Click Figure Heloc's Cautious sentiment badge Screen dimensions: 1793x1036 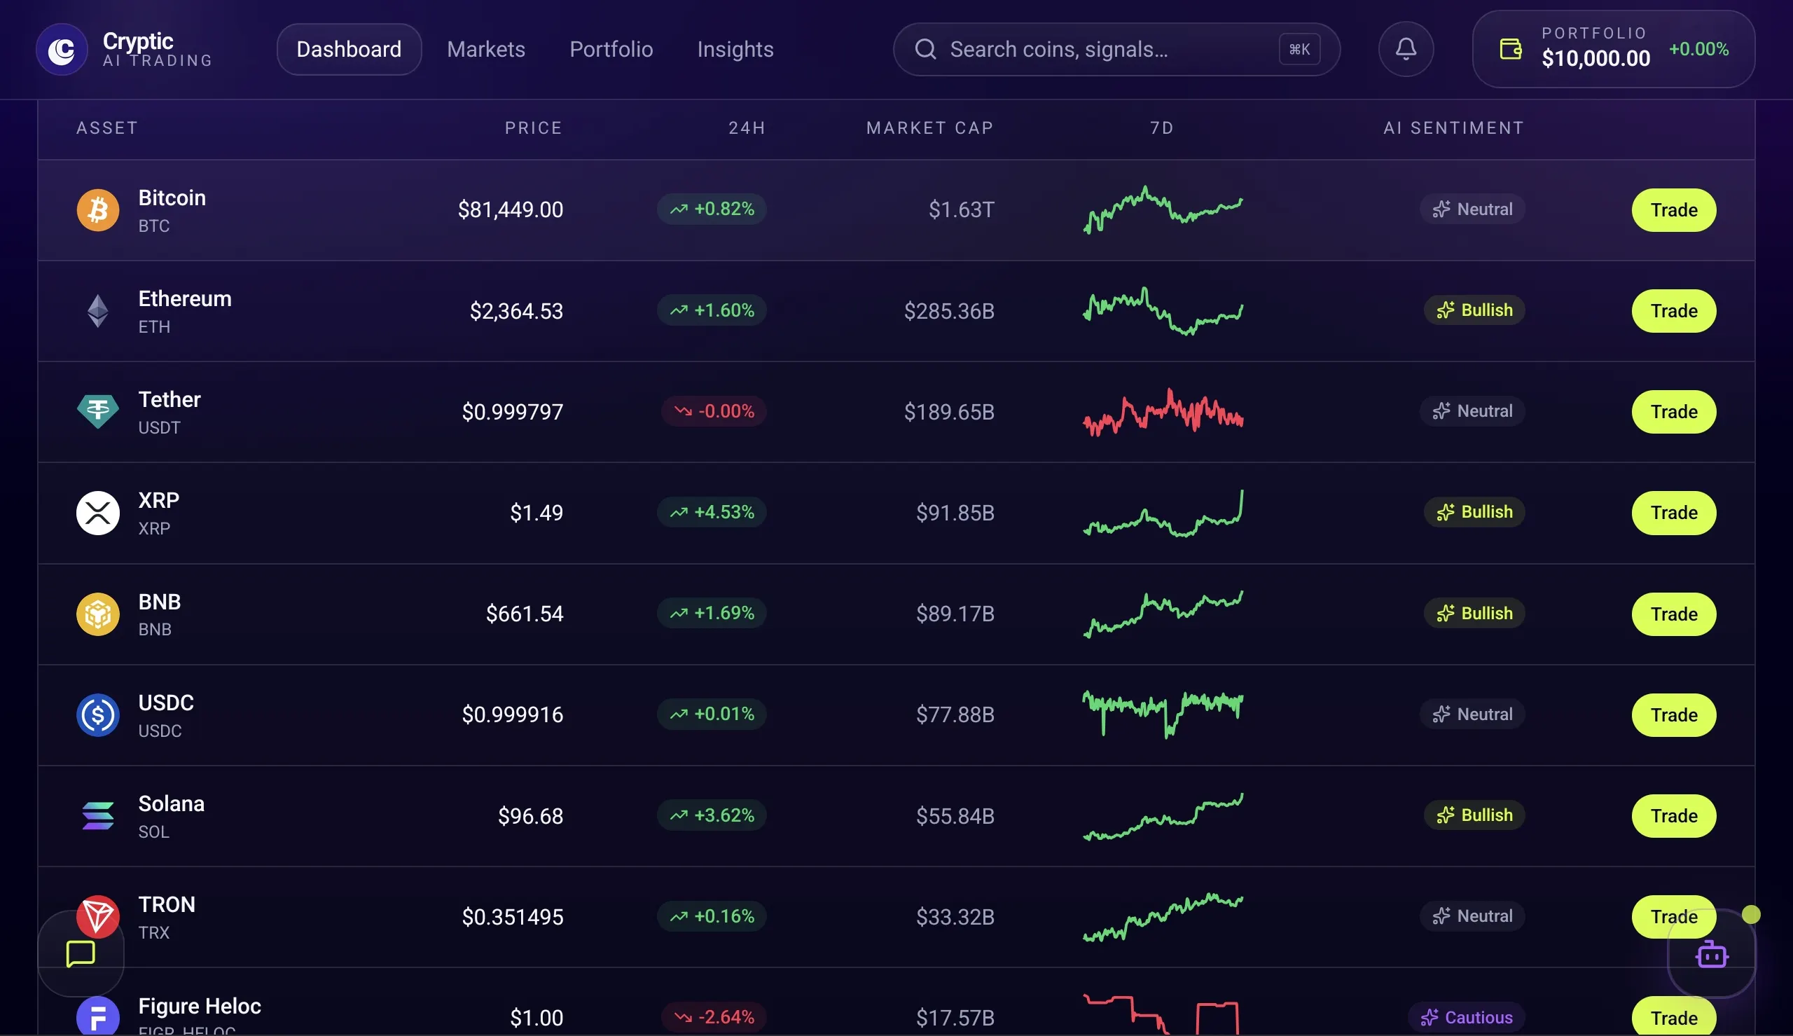point(1467,1018)
